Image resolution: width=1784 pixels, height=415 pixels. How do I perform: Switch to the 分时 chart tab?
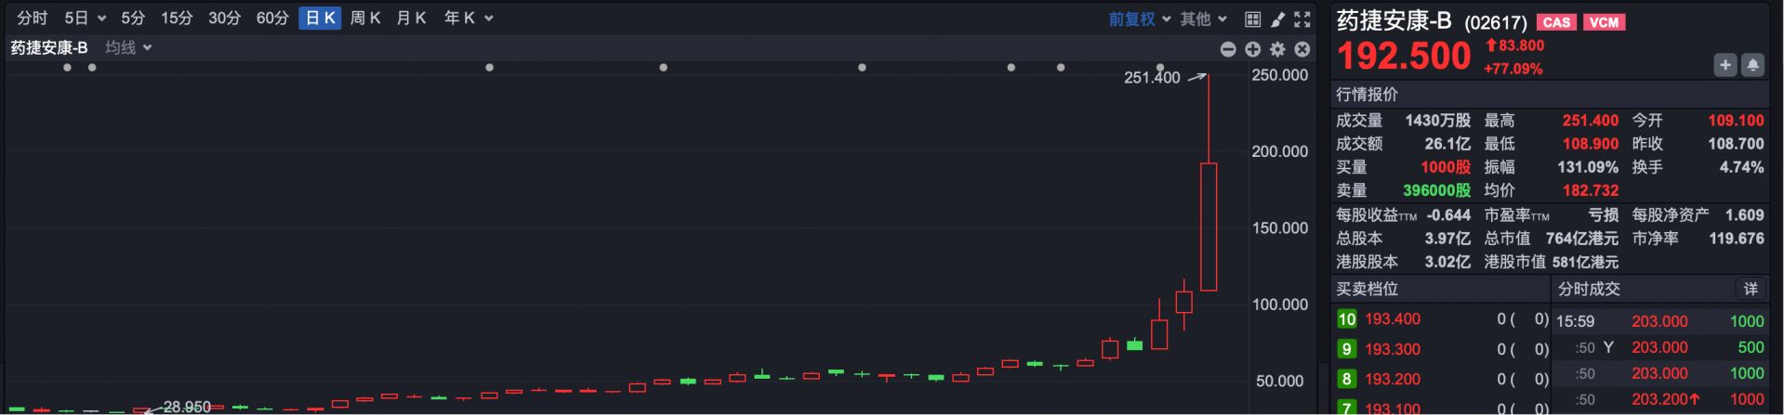[32, 19]
